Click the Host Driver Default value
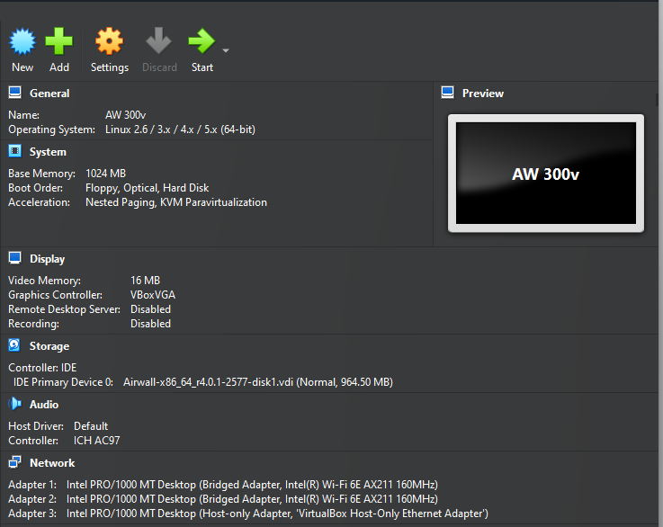The height and width of the screenshot is (527, 663). (91, 426)
